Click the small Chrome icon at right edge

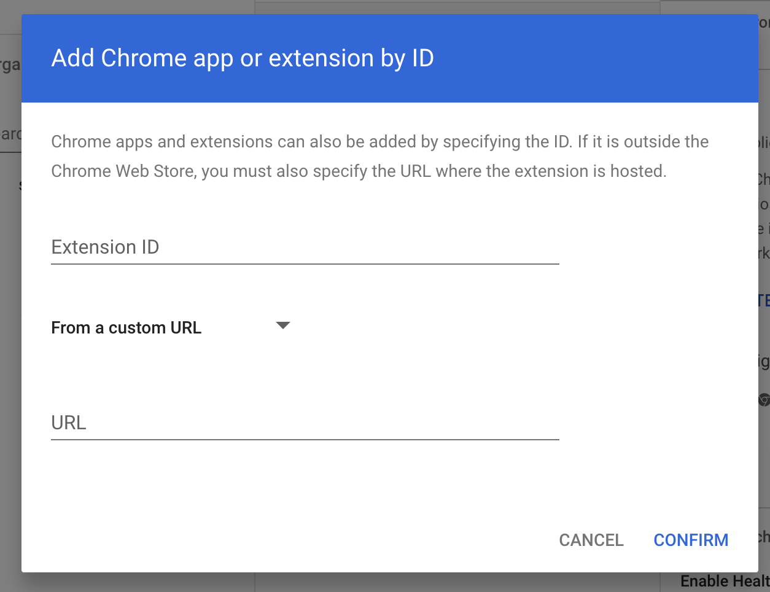pos(763,400)
